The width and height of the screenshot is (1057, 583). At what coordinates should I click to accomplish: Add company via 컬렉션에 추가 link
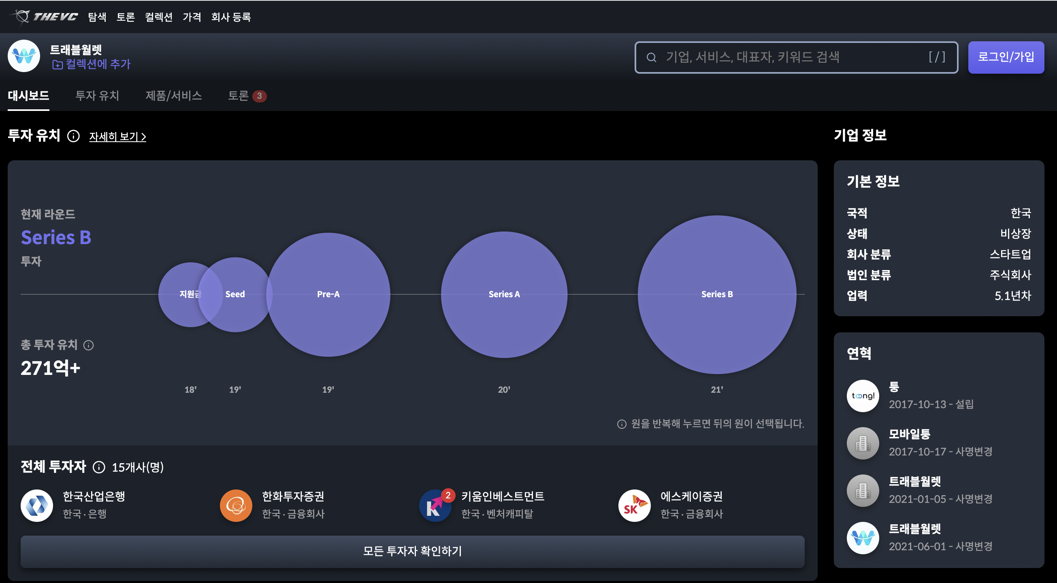click(x=91, y=64)
